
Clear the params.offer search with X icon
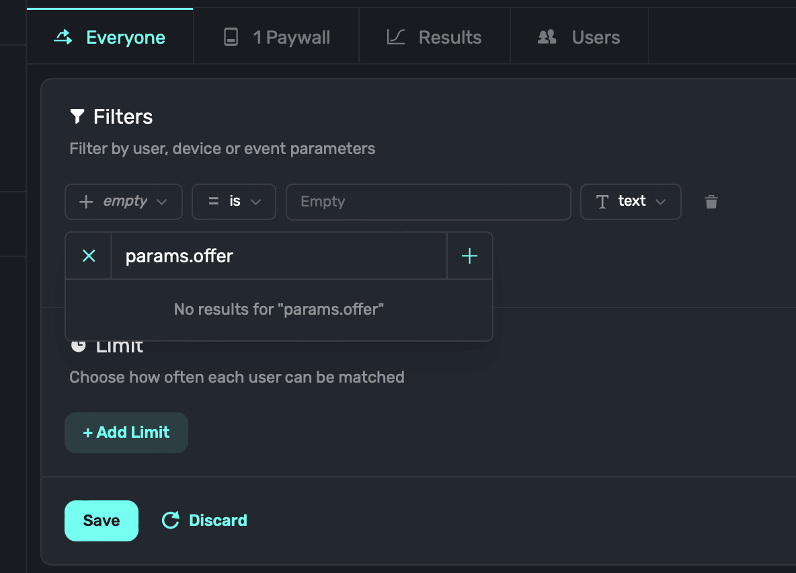pos(89,256)
